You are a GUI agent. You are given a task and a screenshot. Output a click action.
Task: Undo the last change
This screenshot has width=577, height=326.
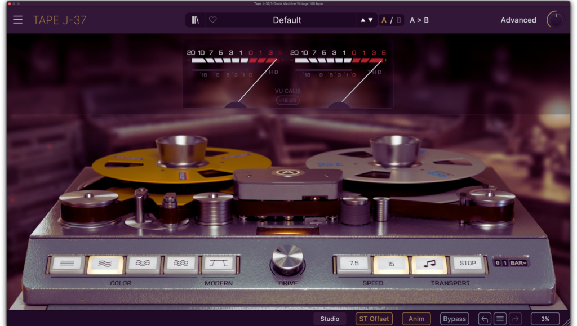point(485,319)
